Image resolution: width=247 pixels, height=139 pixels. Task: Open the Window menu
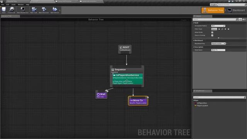click(20, 5)
